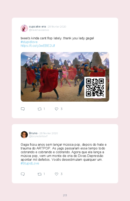Retweet cupcake era's Lady Gaga tweet
The height and width of the screenshot is (201, 130).
39,109
